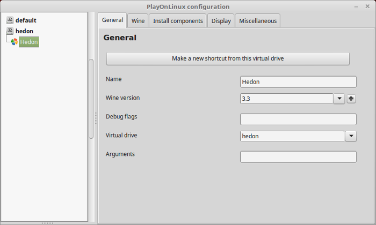Click the panel splitter handle dots
This screenshot has height=225, width=376.
(96, 118)
